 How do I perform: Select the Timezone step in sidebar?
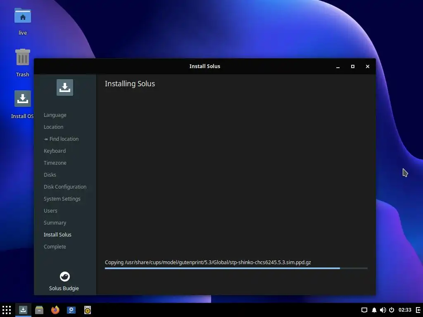click(x=55, y=163)
